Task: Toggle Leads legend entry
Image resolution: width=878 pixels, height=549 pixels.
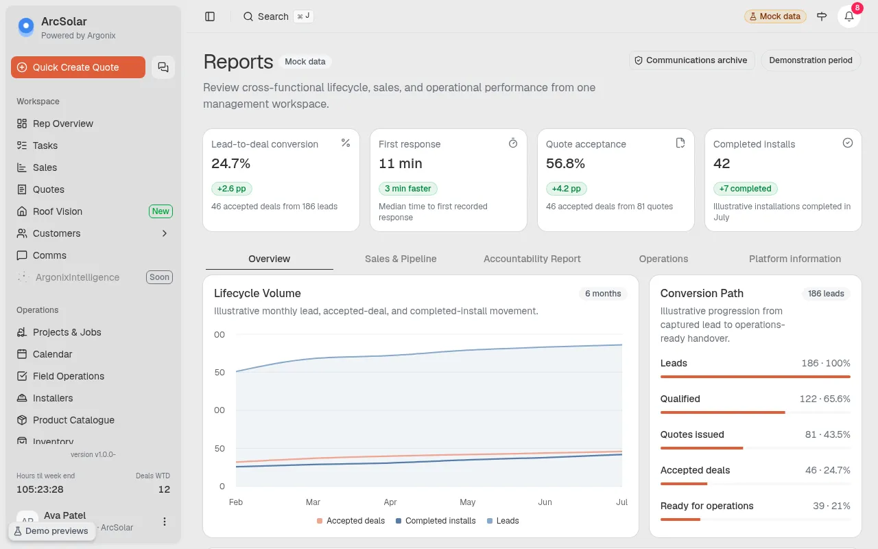Action: click(503, 521)
